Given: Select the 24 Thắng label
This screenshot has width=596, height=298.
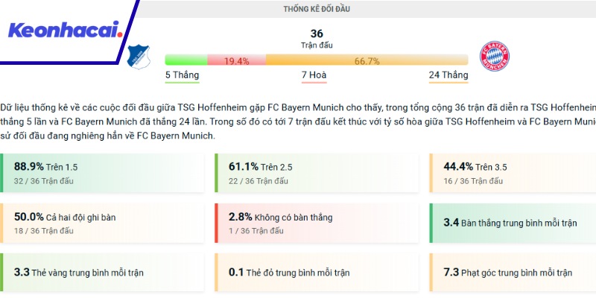Looking at the screenshot, I should [448, 75].
